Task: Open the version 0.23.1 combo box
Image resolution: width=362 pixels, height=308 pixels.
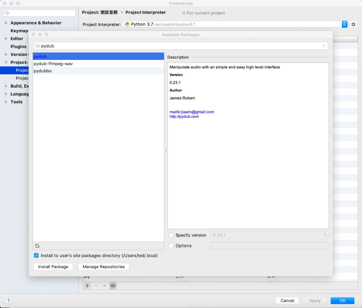Action: [269, 235]
